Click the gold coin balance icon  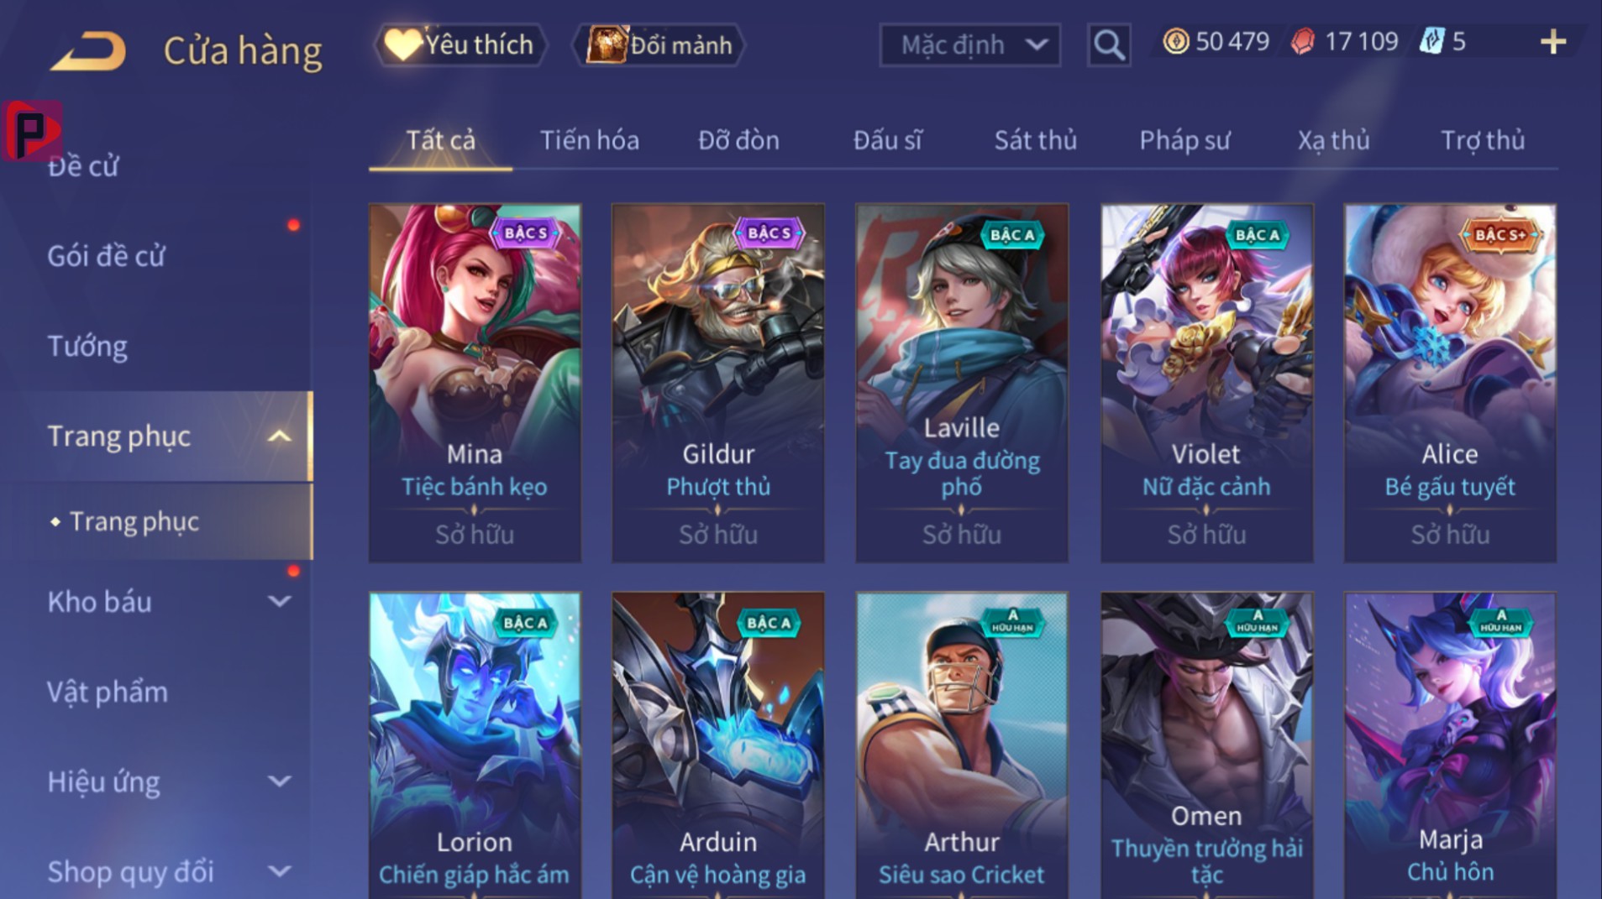[x=1176, y=41]
